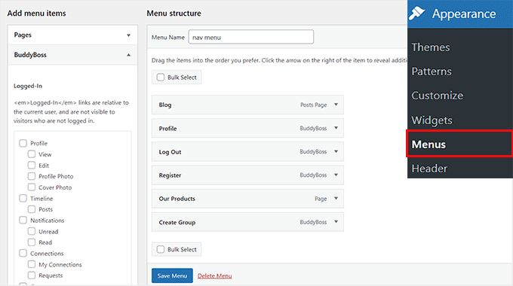Open the Patterns submenu item

click(x=432, y=71)
